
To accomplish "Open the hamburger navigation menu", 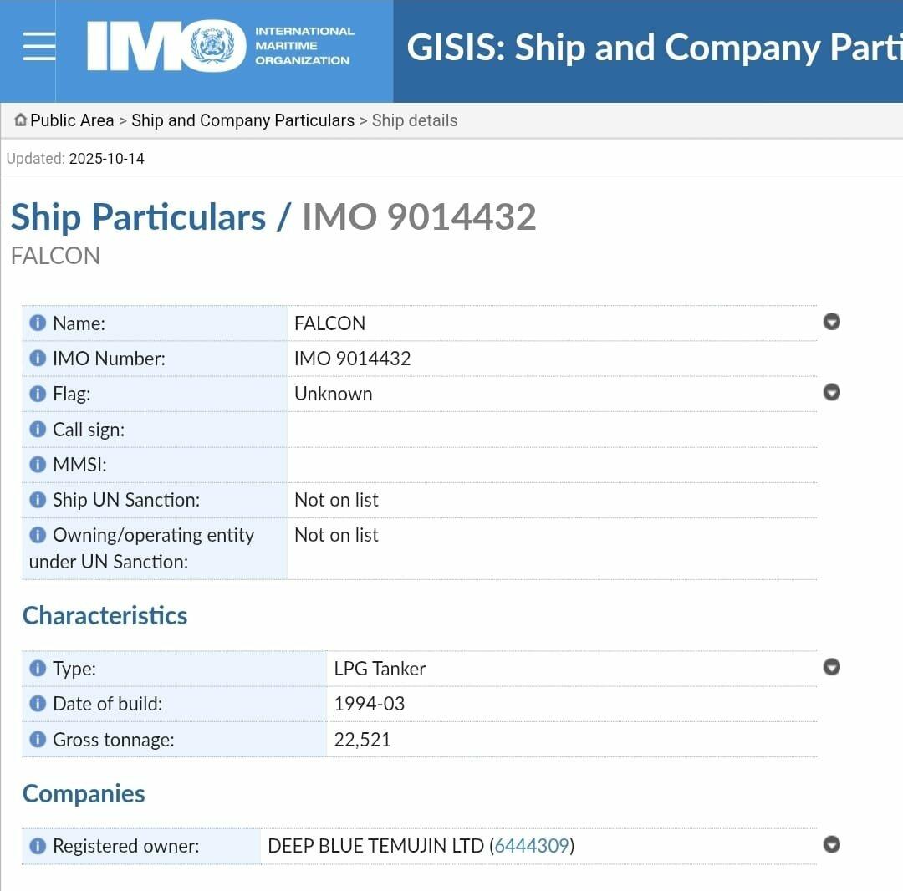I will 38,46.
